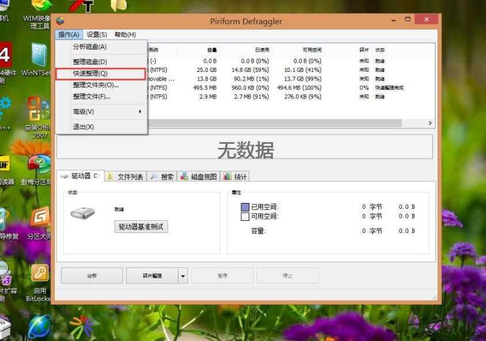Image resolution: width=486 pixels, height=341 pixels.
Task: Click the 可用空间 white color swatch
Action: coord(245,216)
